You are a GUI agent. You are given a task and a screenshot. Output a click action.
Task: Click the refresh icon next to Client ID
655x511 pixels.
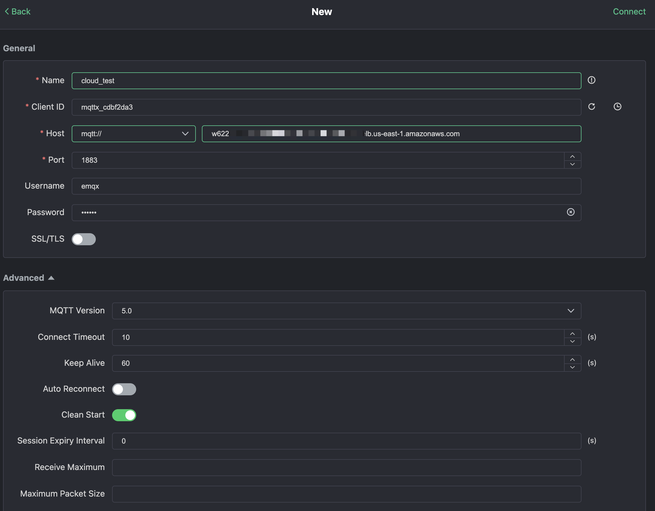(x=592, y=106)
